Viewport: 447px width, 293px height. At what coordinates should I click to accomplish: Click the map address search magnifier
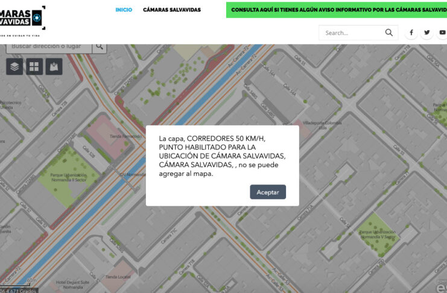tap(100, 46)
